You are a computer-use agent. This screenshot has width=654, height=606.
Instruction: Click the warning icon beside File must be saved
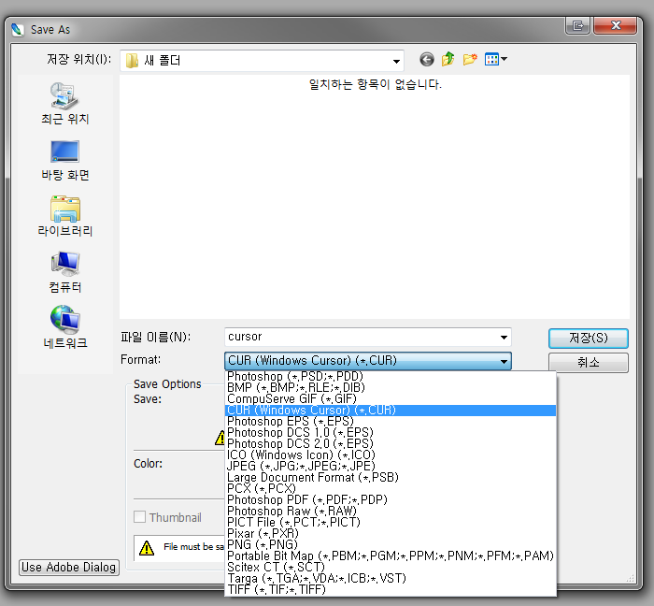click(147, 548)
